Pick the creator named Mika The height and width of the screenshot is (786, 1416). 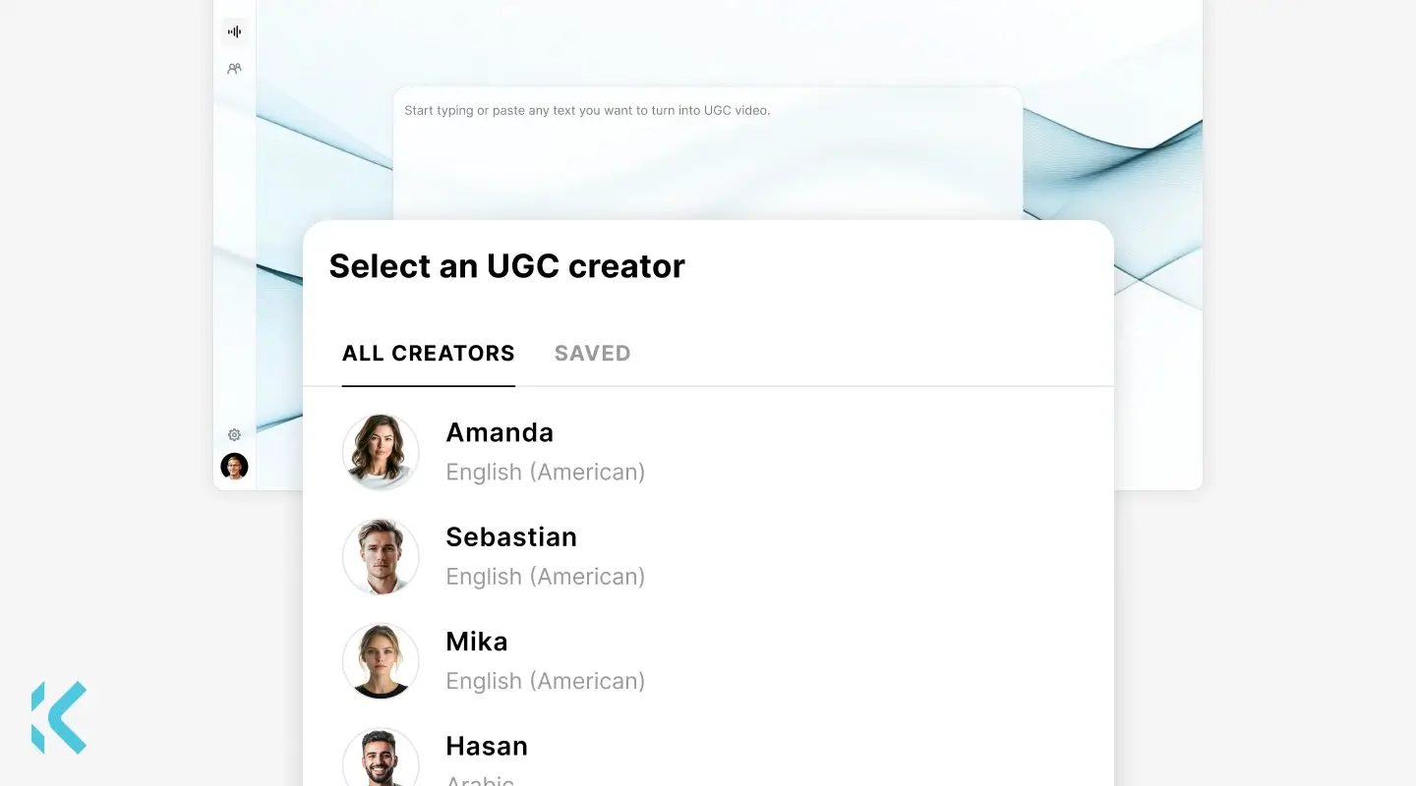pyautogui.click(x=477, y=642)
